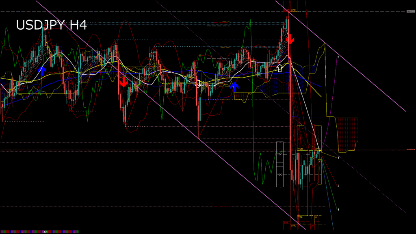Click the yellow D box label
Image resolution: width=416 pixels, height=234 pixels.
coord(320,161)
